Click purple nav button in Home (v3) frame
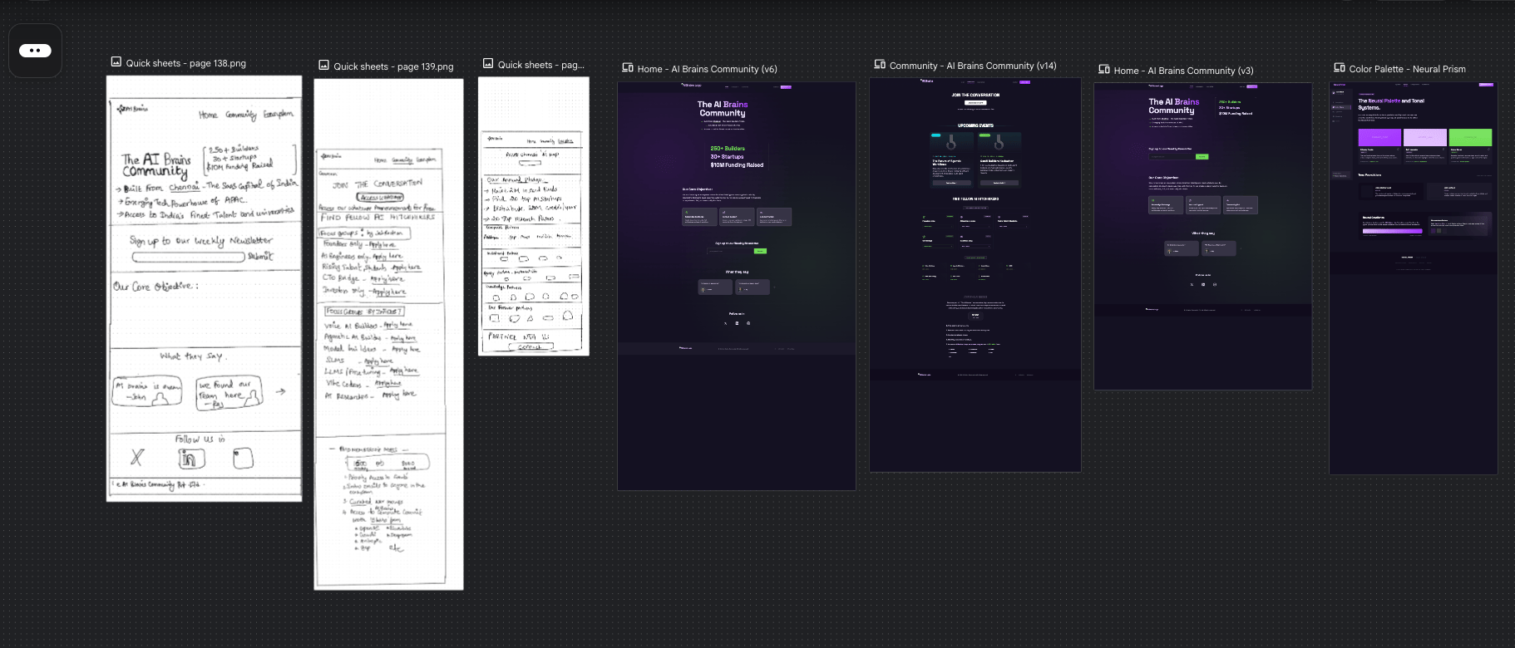The height and width of the screenshot is (648, 1515). (x=1252, y=86)
